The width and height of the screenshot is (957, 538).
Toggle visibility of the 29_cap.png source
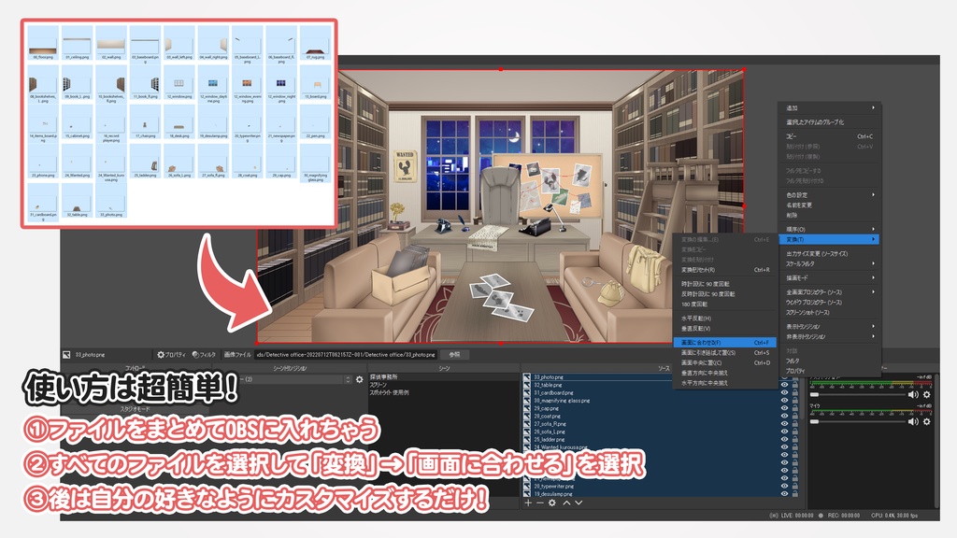(x=786, y=408)
